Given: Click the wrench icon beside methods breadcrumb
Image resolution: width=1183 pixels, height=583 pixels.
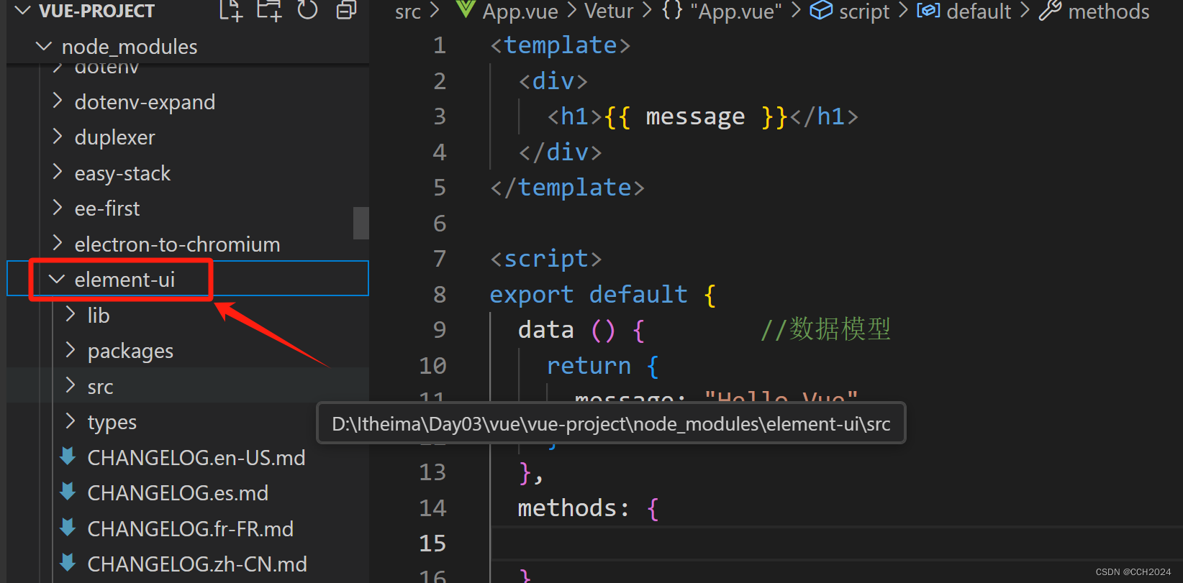Looking at the screenshot, I should click(x=1050, y=10).
